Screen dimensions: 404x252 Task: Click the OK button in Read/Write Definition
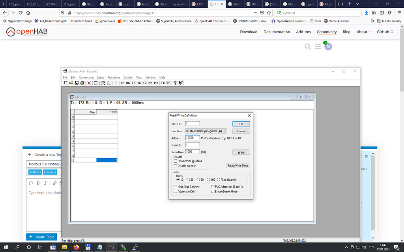241,124
